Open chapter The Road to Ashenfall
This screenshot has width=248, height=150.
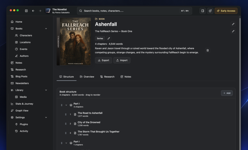[90, 113]
